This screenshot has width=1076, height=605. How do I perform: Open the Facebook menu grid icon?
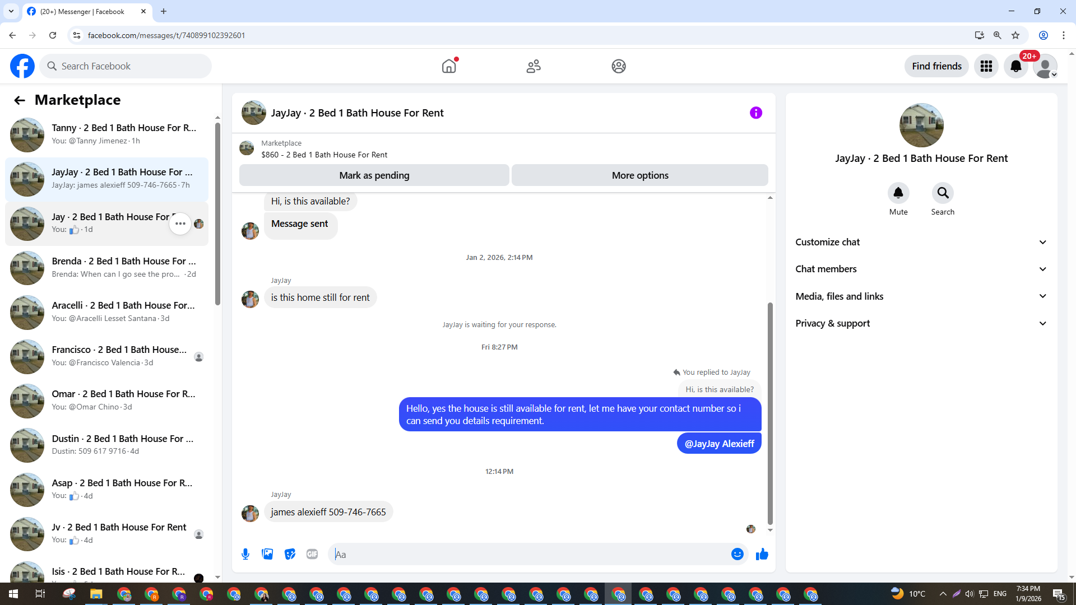click(986, 66)
